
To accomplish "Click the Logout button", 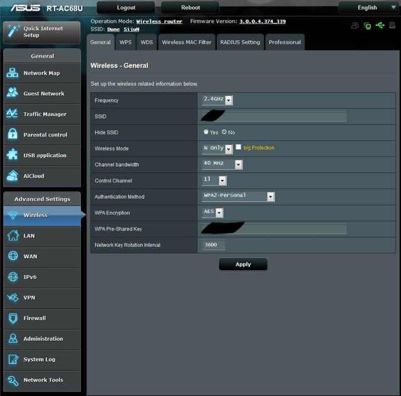I will pos(126,8).
